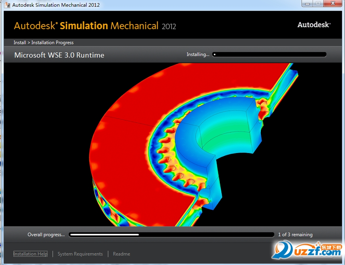This screenshot has height=265, width=345.
Task: Click the Autodesk Simulation title bar icon
Action: [x=7, y=5]
